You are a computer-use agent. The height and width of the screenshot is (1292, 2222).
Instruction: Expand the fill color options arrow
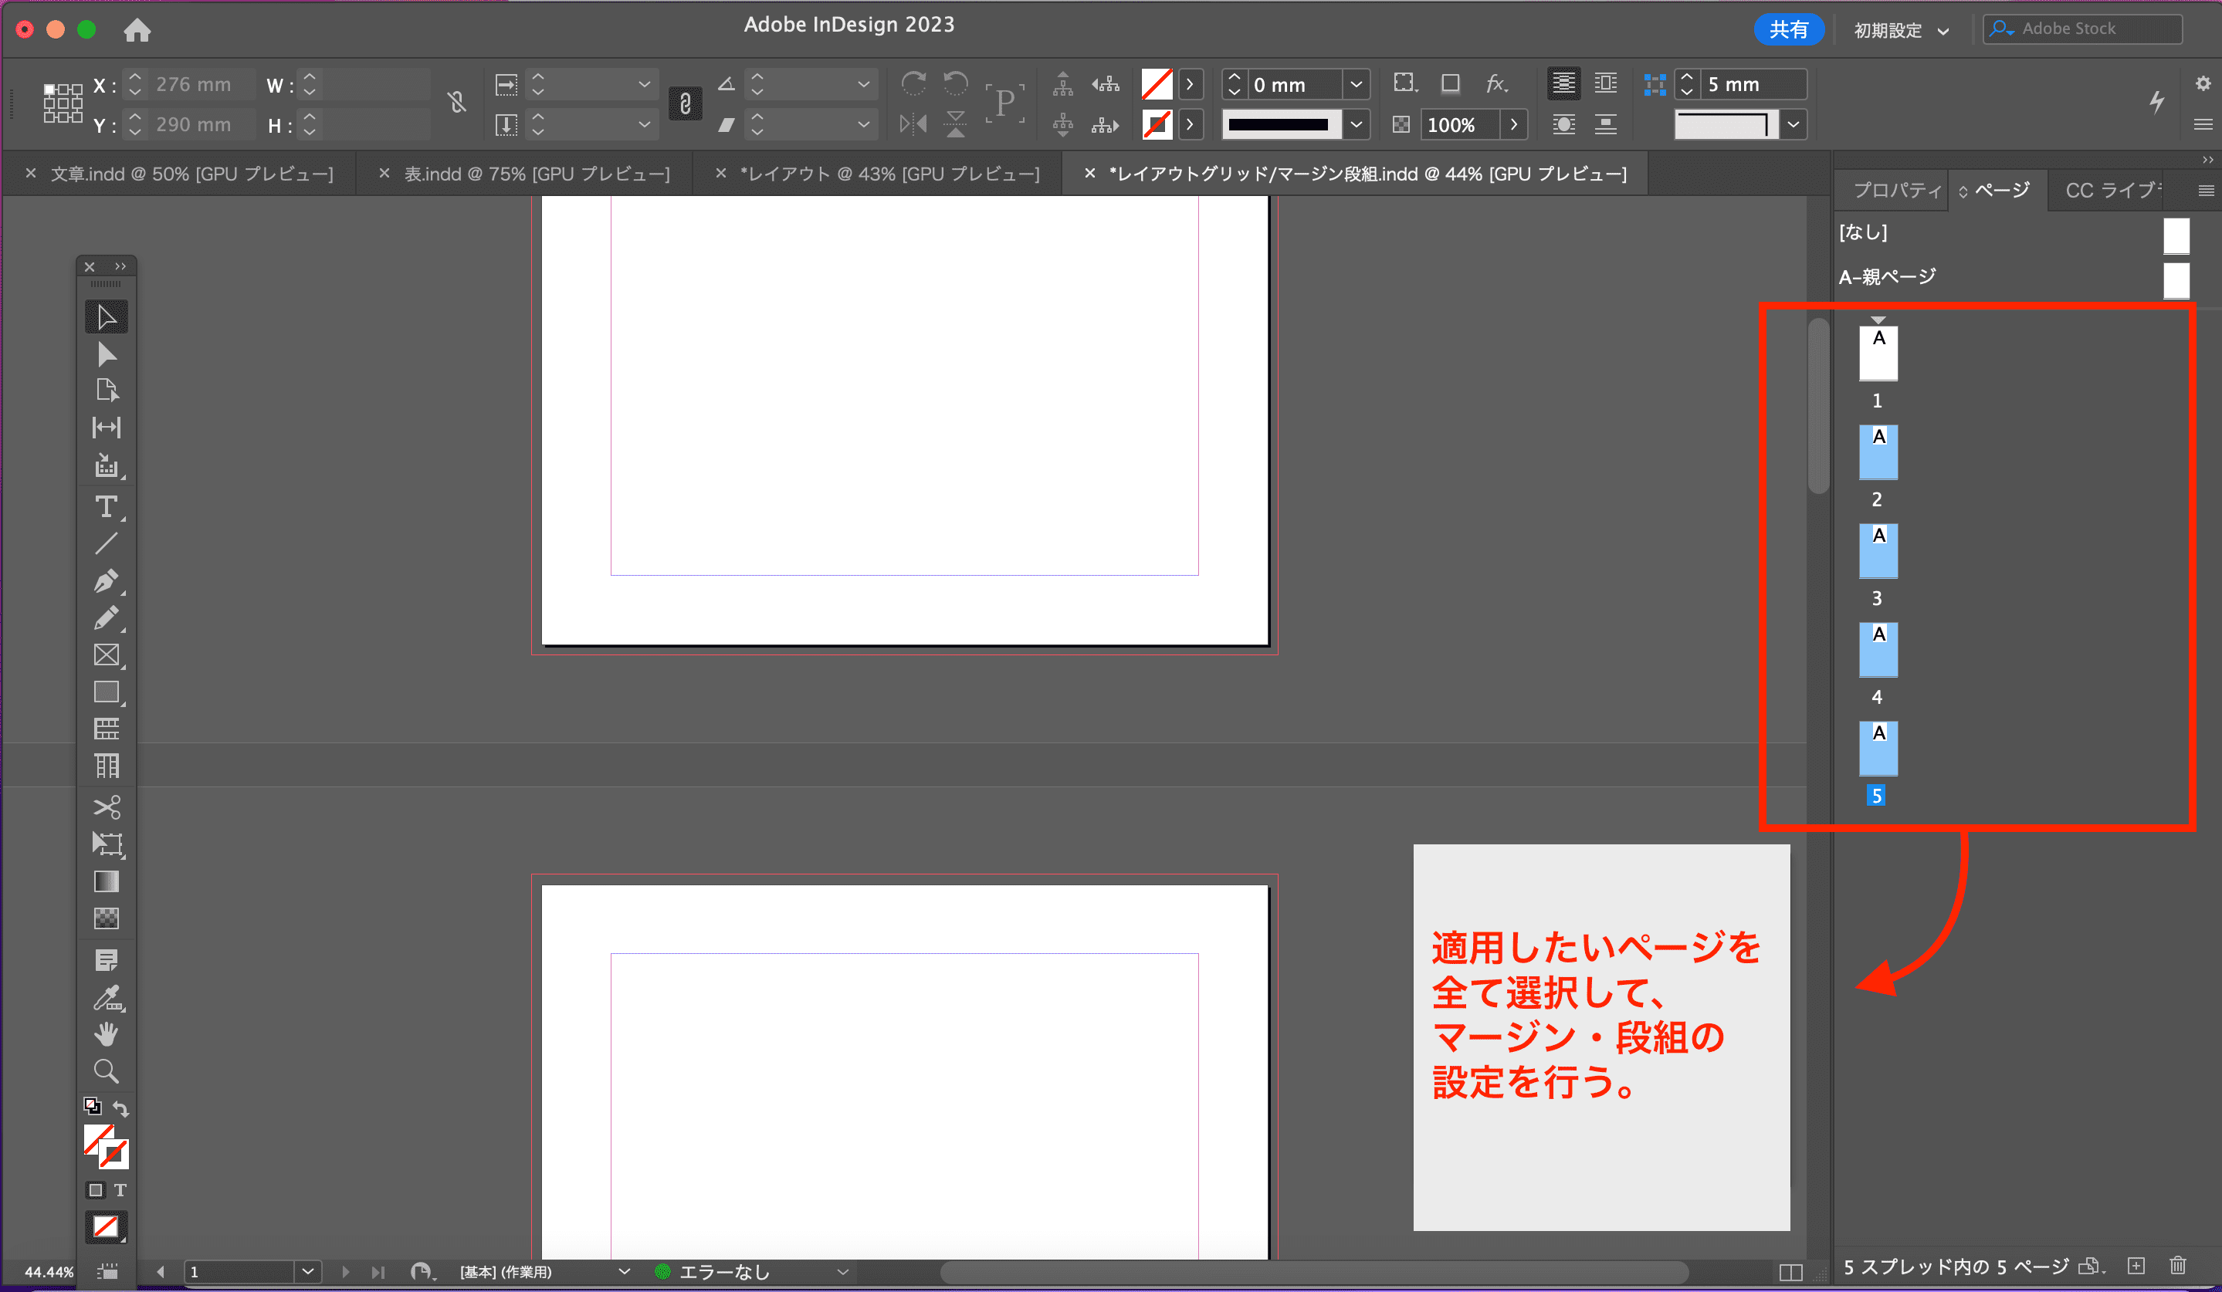pyautogui.click(x=1190, y=85)
